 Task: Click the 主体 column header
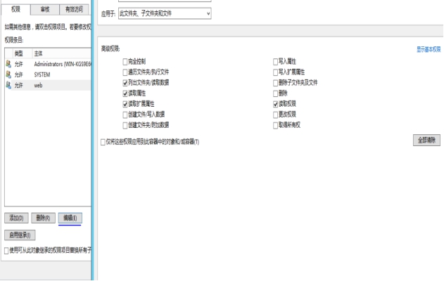[x=62, y=53]
